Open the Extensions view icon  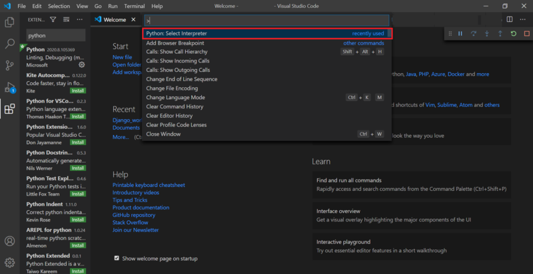coord(9,109)
